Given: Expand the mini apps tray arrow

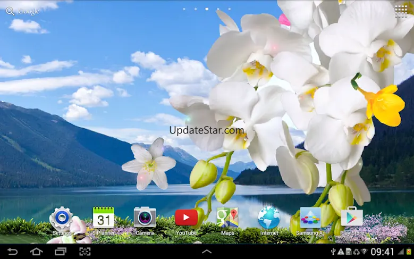Looking at the screenshot, I should pos(207,252).
